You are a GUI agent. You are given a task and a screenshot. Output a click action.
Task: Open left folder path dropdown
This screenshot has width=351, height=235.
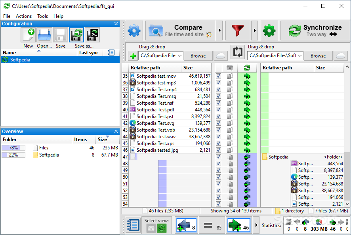[180, 55]
